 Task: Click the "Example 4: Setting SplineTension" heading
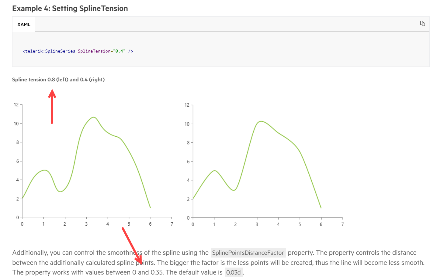click(70, 8)
